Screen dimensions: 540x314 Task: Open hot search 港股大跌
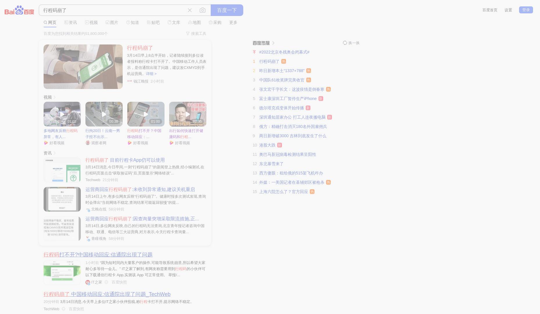tap(267, 145)
